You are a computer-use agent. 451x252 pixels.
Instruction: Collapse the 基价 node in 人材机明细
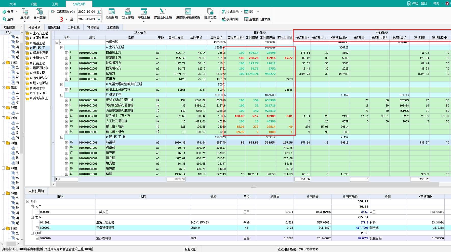[28, 201]
